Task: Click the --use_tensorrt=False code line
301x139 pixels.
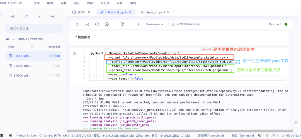Action: coord(126,79)
